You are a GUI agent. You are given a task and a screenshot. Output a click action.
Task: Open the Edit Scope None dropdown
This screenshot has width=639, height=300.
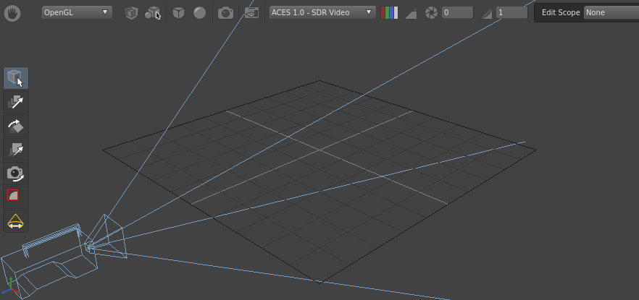click(611, 12)
